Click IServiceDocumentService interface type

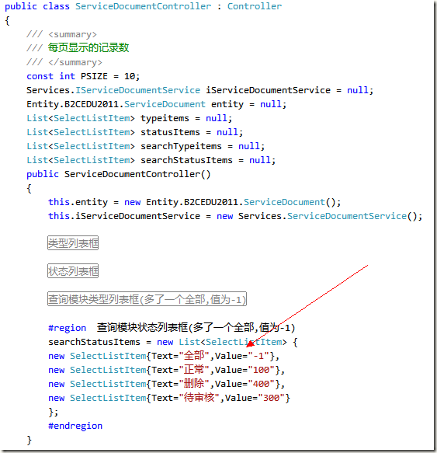[x=137, y=90]
